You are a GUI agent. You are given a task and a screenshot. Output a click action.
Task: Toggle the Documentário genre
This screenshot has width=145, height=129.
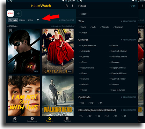[87, 68]
